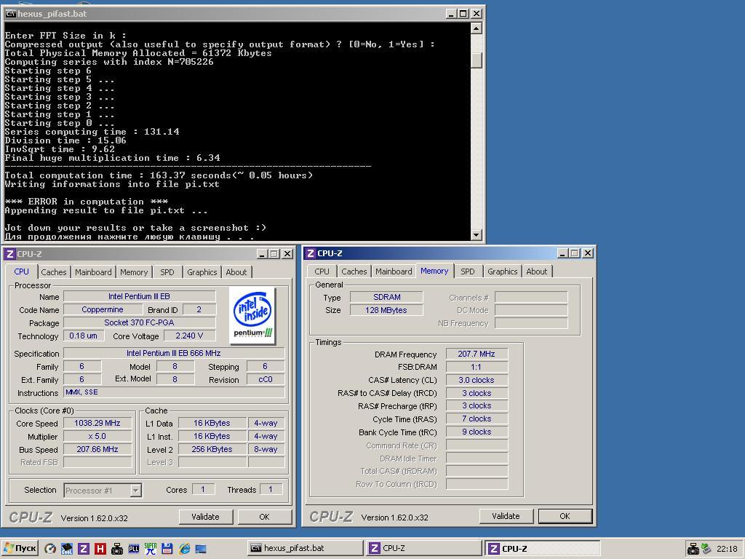Click the Safely Remove Hardware tray icon
Screen dimensions: 745x559
(x=706, y=549)
